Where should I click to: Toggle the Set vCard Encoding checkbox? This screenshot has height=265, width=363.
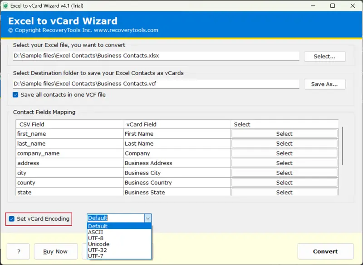coord(12,219)
